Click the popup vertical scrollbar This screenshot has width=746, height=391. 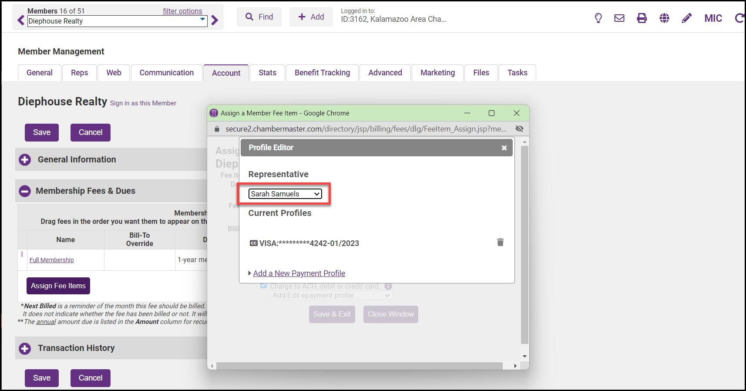(x=524, y=244)
